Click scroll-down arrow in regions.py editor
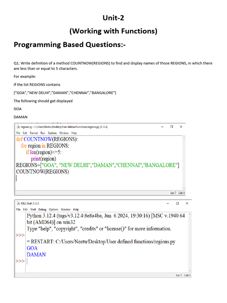227x303 pixels. click(184, 188)
